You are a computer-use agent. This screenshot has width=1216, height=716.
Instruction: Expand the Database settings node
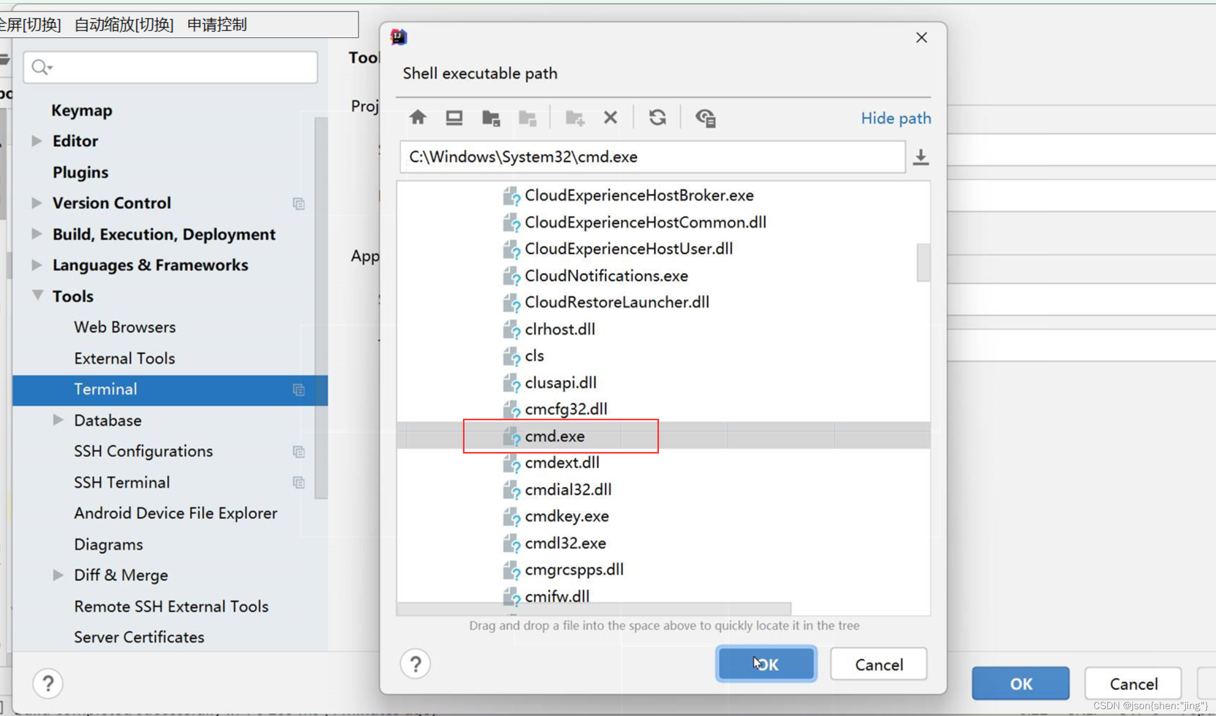[57, 420]
